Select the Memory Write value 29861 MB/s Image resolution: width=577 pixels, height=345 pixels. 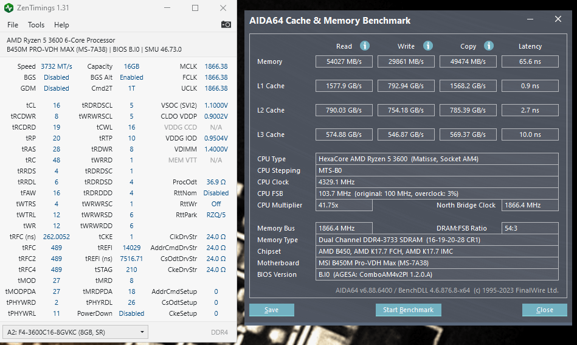(406, 61)
